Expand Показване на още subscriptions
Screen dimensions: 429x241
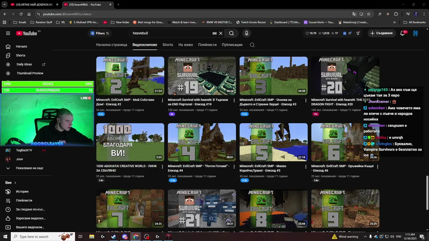point(27,168)
